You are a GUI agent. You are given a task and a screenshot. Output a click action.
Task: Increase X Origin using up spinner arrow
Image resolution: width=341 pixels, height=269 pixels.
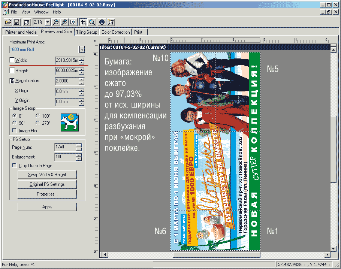(x=81, y=90)
